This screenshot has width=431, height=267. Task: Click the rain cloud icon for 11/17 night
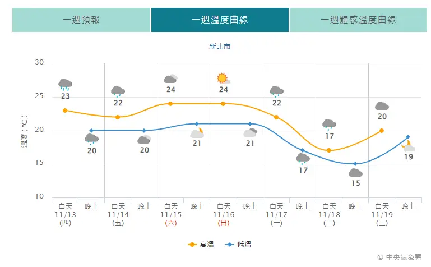(303, 159)
